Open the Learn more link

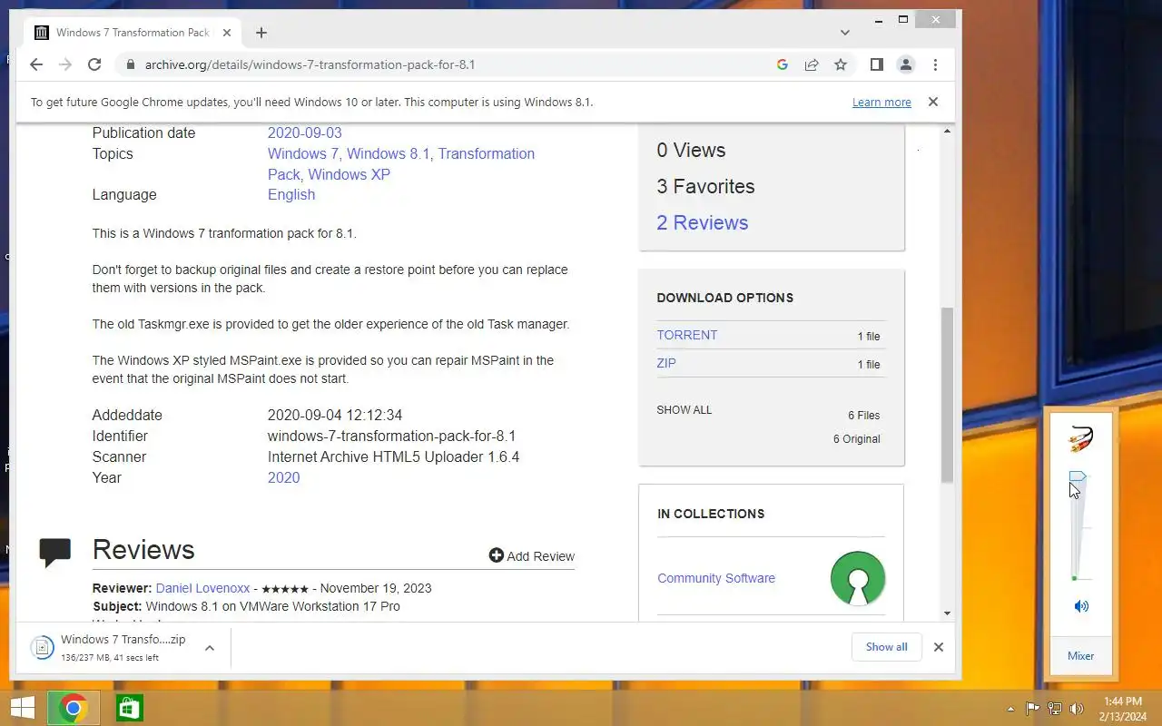pyautogui.click(x=881, y=103)
